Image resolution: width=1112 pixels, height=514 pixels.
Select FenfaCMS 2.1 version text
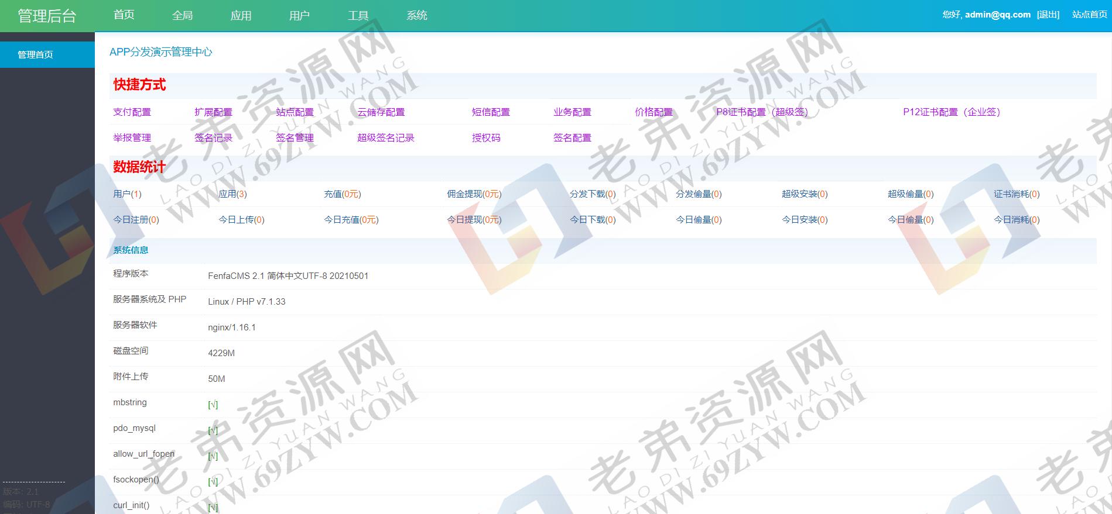(x=288, y=275)
